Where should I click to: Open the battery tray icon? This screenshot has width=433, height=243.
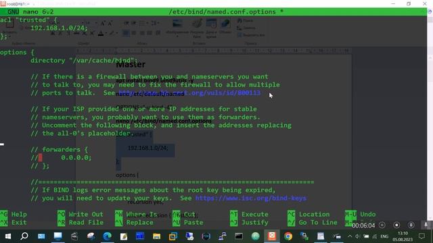tap(366, 236)
